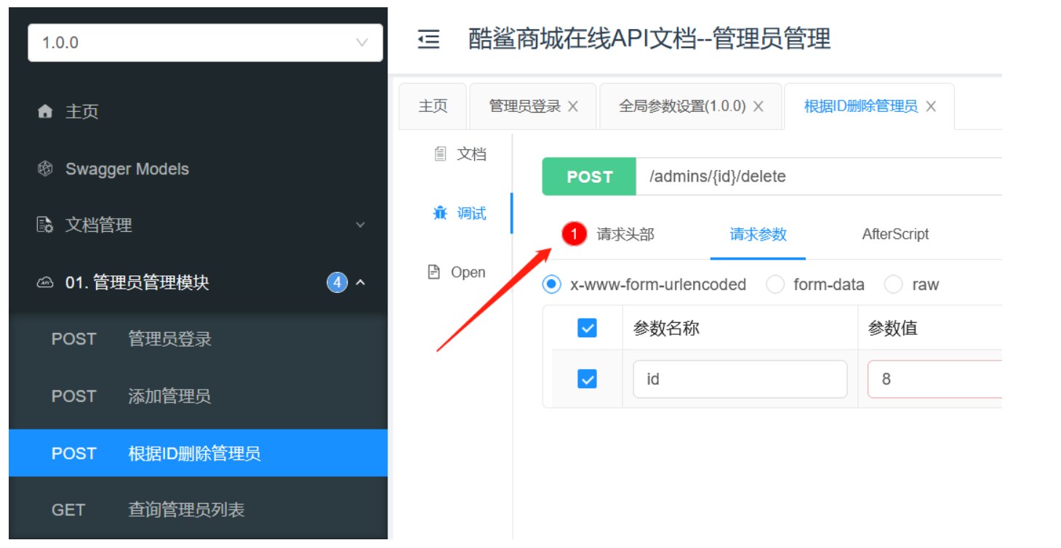
Task: Click the file icon beside Open
Action: pyautogui.click(x=434, y=273)
